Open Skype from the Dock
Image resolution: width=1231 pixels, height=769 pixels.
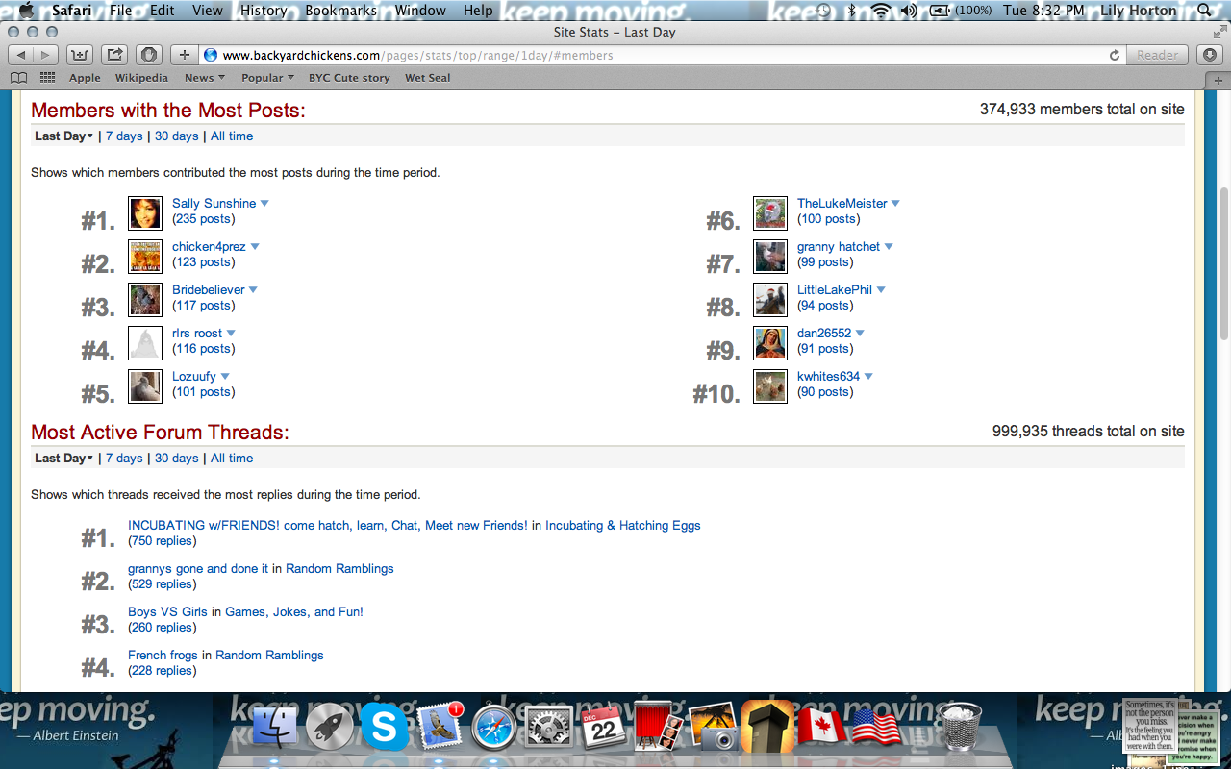pyautogui.click(x=385, y=728)
